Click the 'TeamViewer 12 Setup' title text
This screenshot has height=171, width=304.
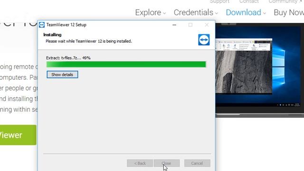66,25
